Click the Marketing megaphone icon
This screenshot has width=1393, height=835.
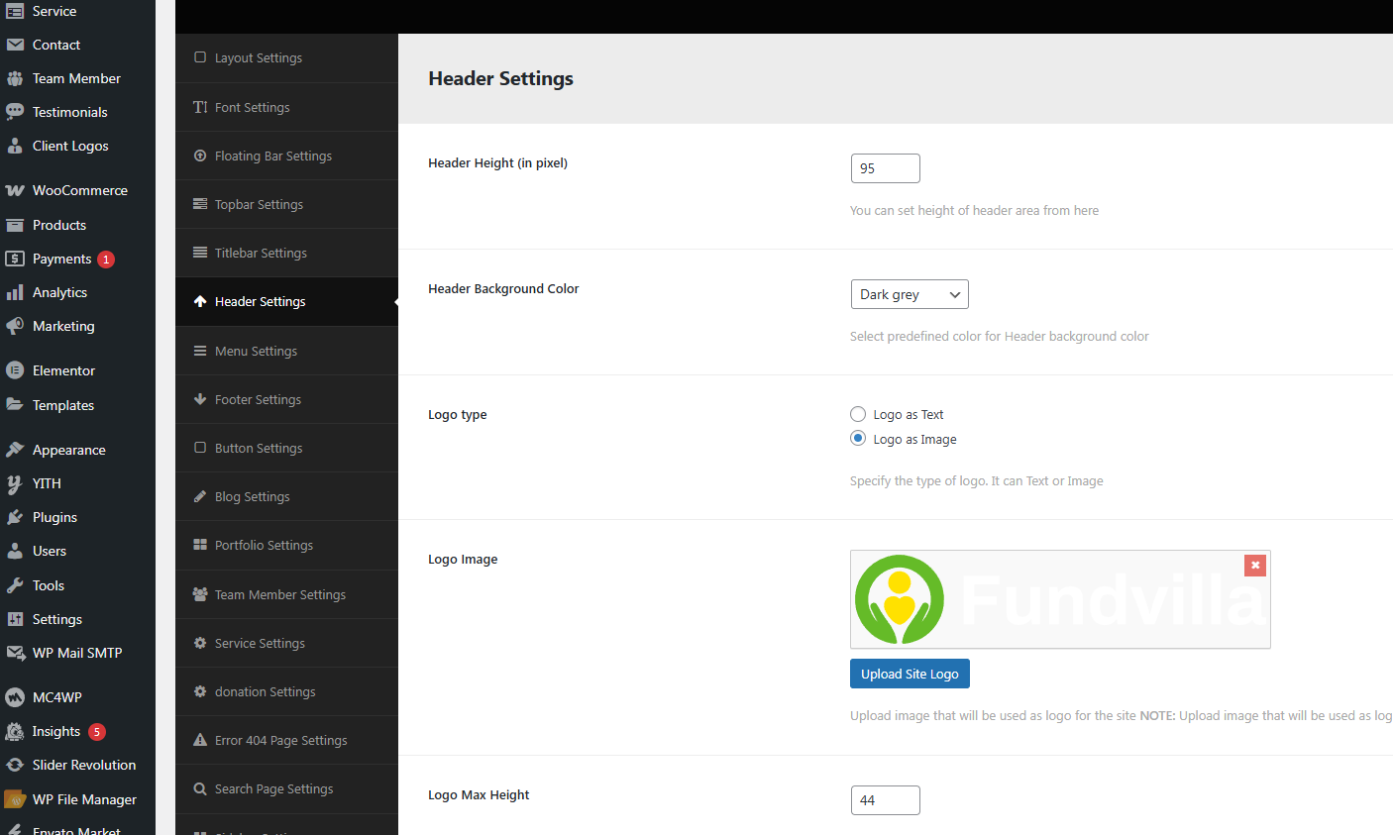pos(15,326)
